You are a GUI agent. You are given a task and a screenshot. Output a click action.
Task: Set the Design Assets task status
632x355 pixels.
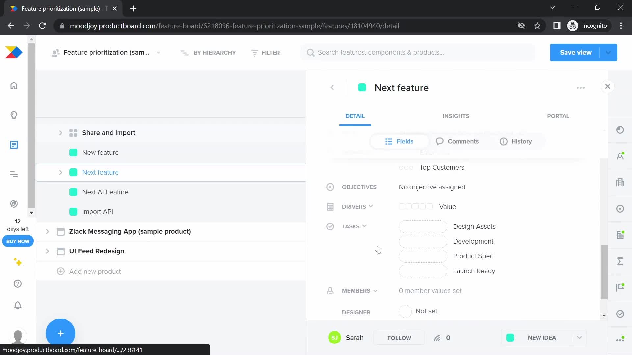423,226
